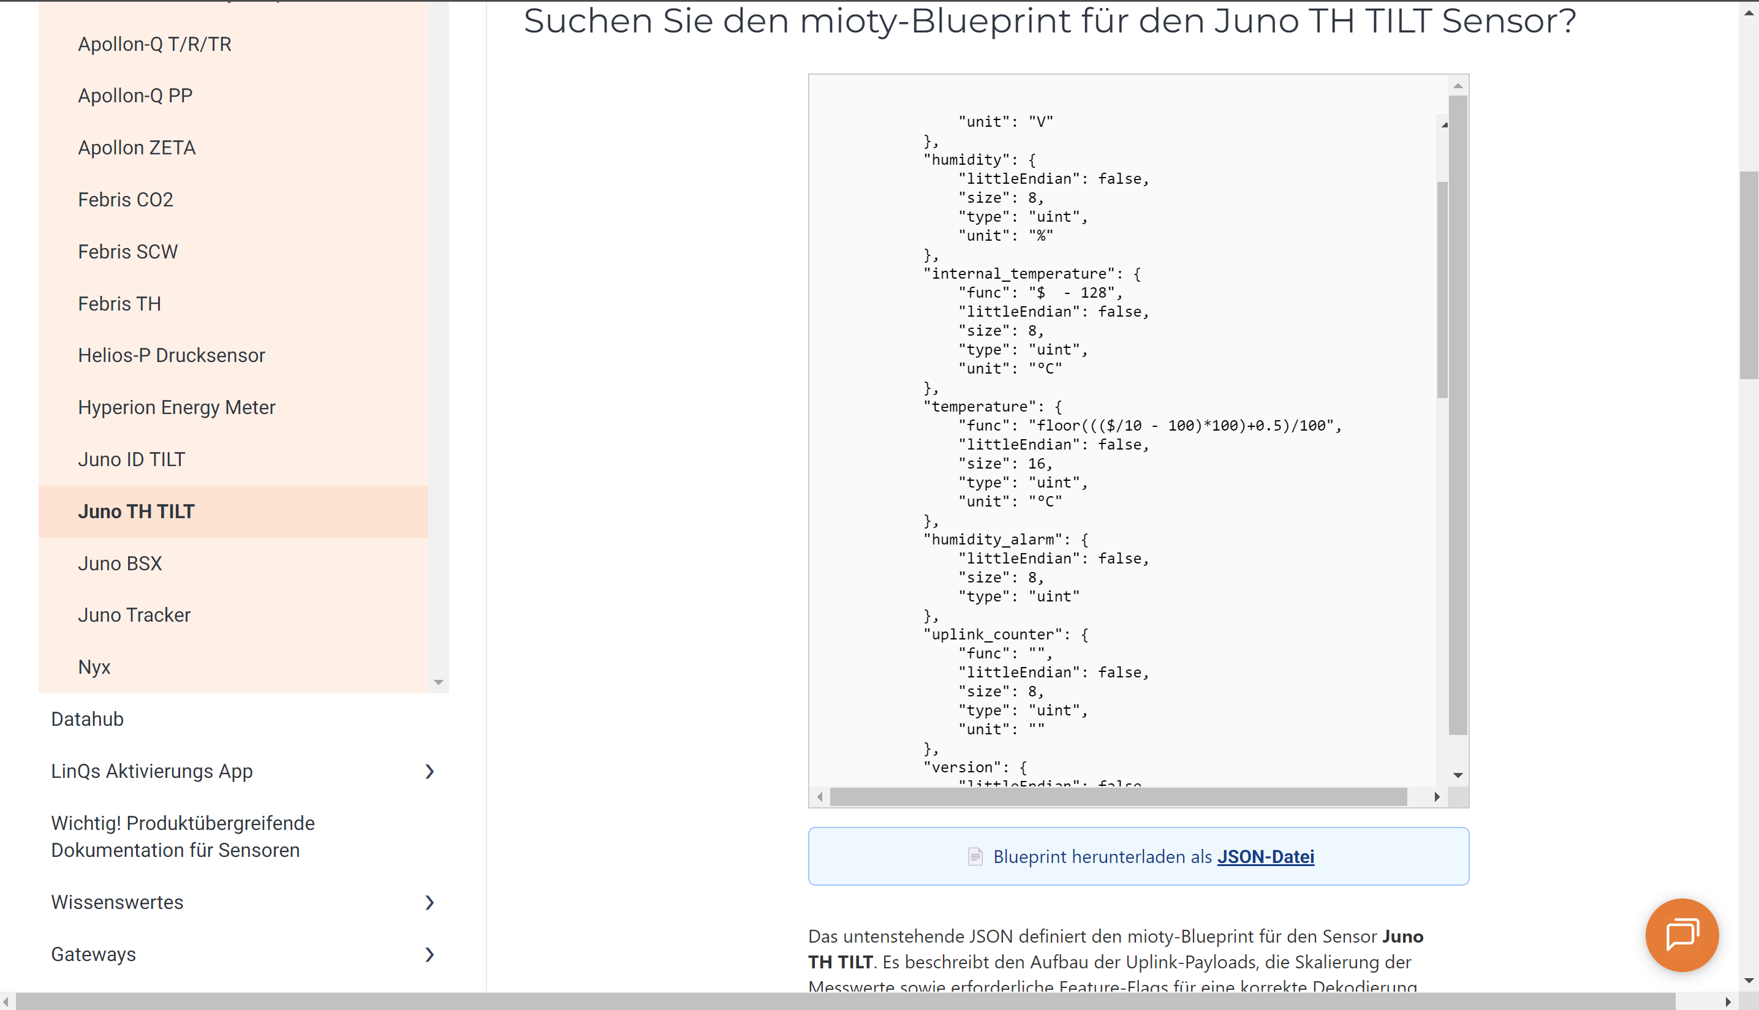Open the Juno Tracker page

(x=134, y=614)
